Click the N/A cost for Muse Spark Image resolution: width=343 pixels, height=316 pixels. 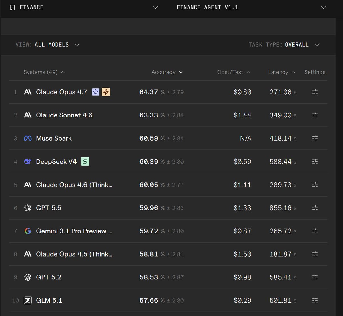246,138
